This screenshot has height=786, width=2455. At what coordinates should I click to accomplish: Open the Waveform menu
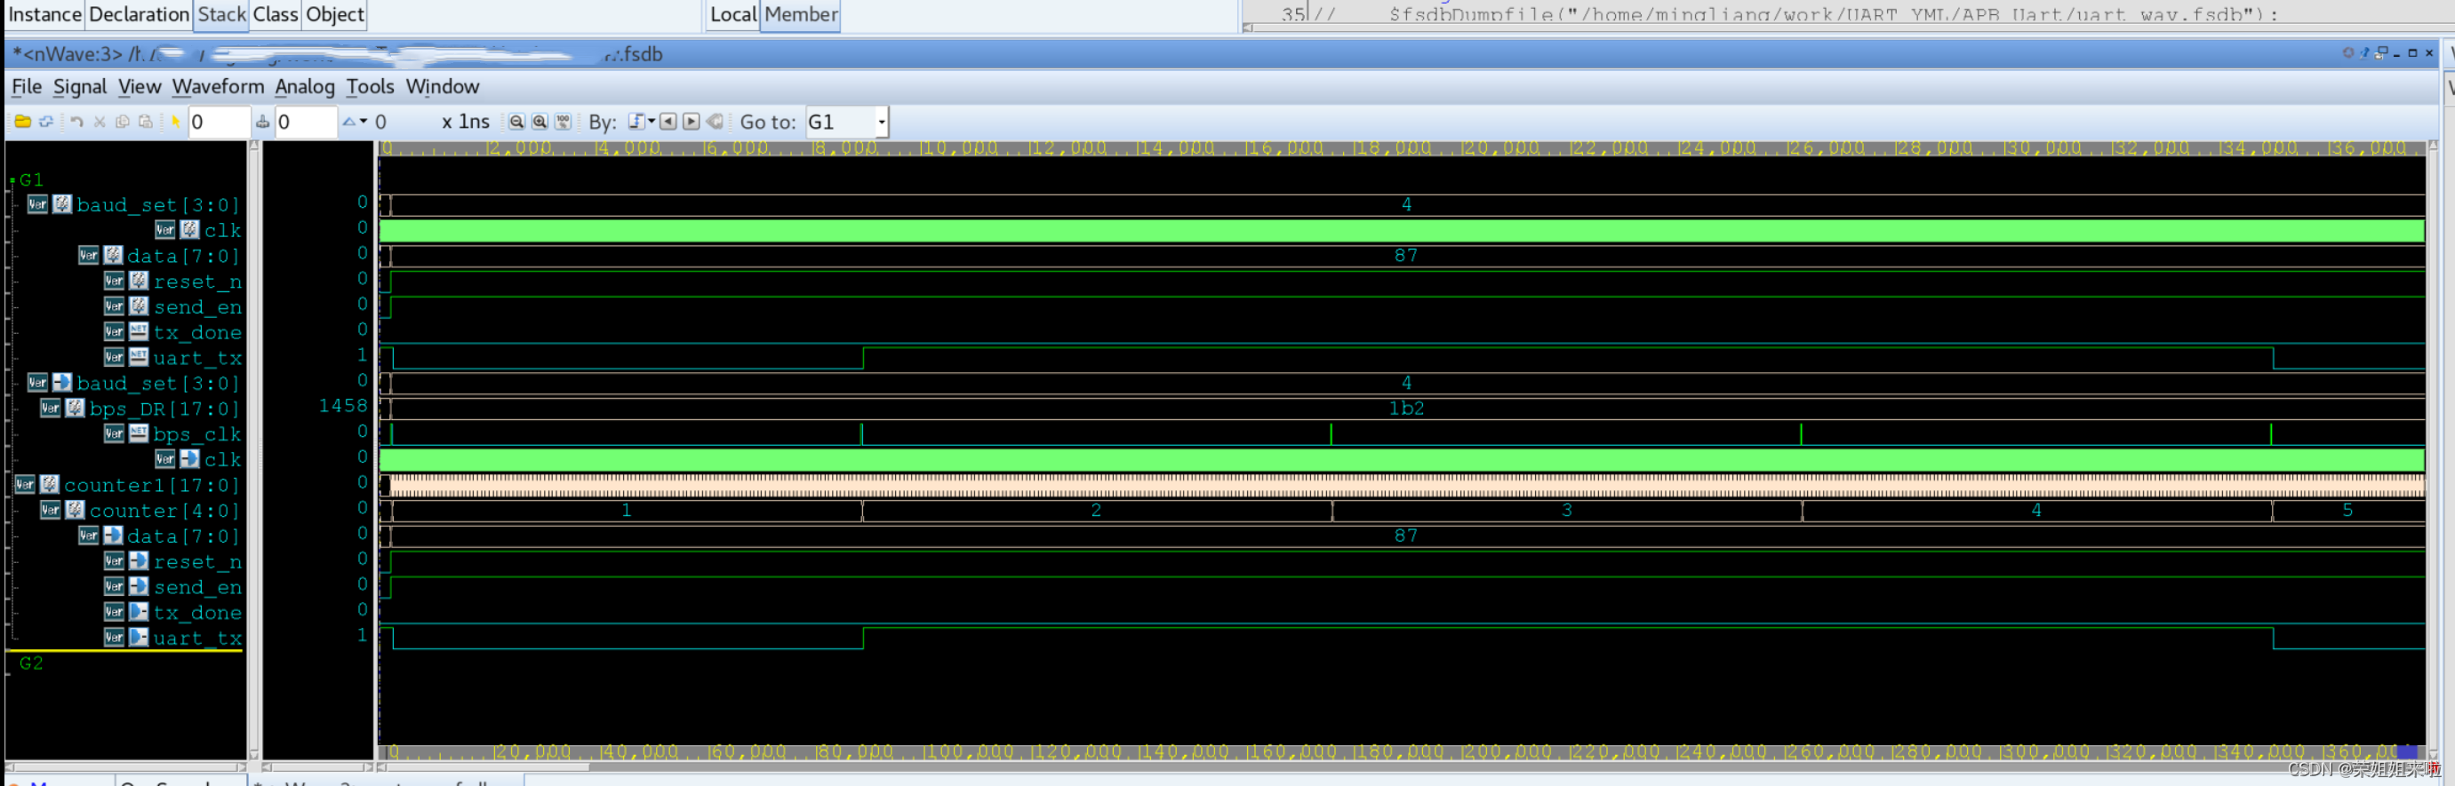(x=219, y=87)
